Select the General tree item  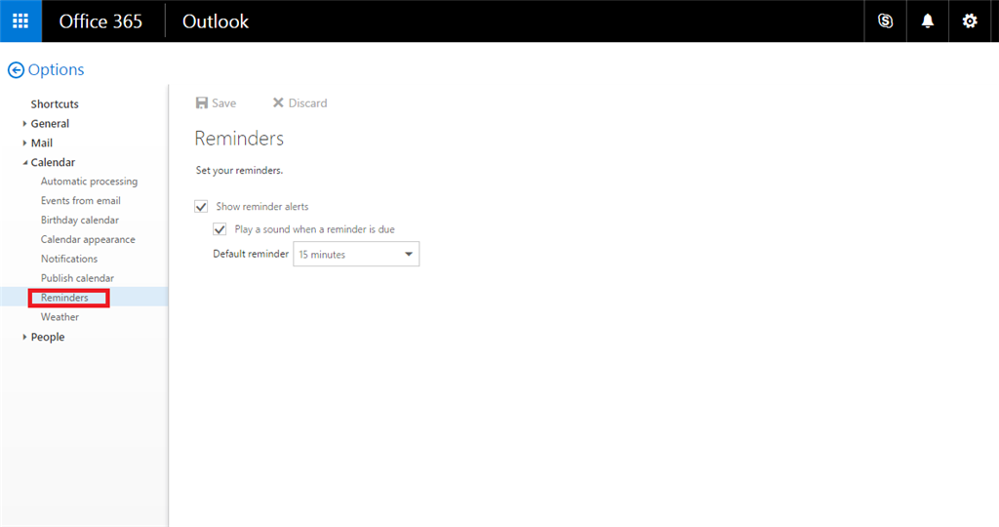point(50,124)
